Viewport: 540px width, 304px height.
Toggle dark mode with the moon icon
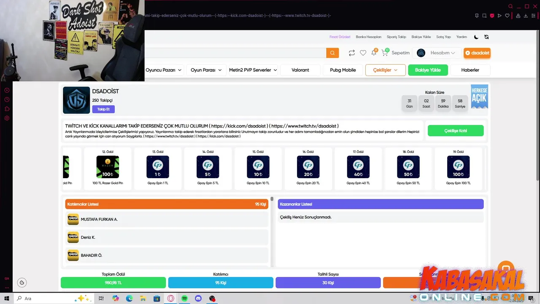[476, 37]
